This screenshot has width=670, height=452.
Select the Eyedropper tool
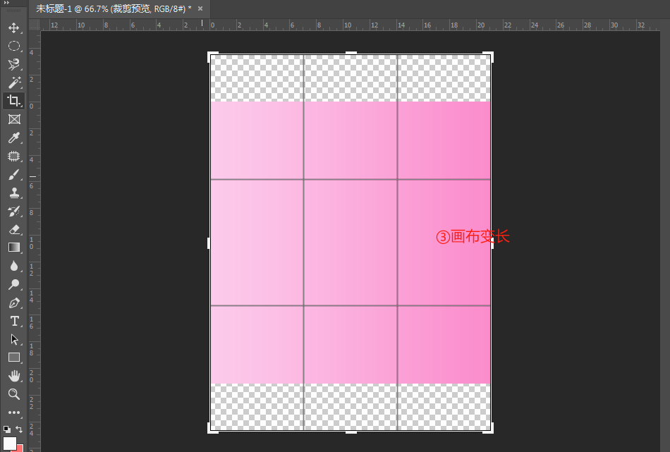[x=13, y=138]
